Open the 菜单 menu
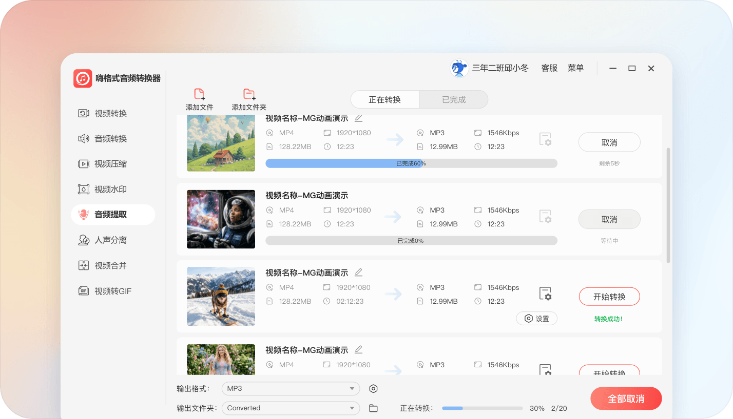733x419 pixels. coord(576,68)
